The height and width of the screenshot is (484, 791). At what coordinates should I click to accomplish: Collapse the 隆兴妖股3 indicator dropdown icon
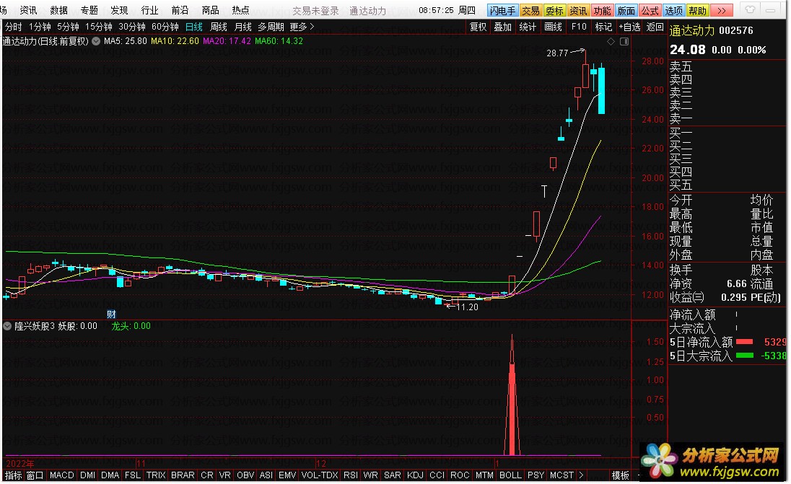tap(7, 326)
